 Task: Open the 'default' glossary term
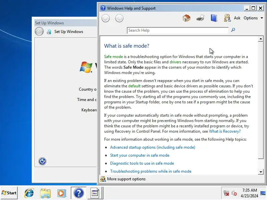coord(135,86)
